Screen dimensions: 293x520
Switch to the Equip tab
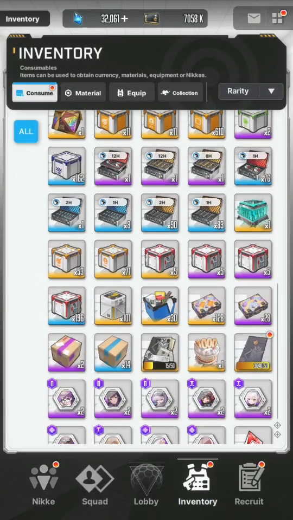(x=132, y=93)
